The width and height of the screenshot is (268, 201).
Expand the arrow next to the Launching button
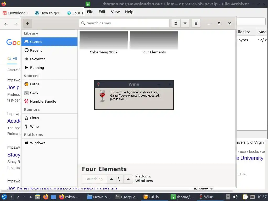pyautogui.click(x=111, y=179)
